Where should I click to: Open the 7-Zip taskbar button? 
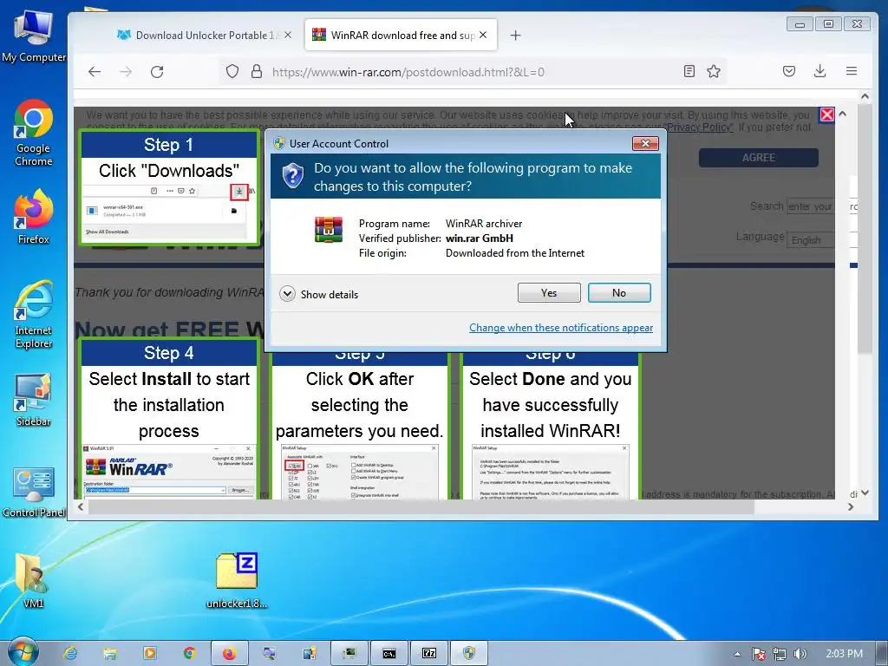[x=429, y=653]
